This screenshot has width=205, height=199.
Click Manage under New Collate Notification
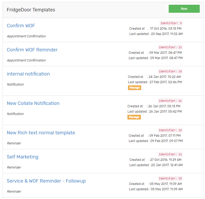click(134, 117)
